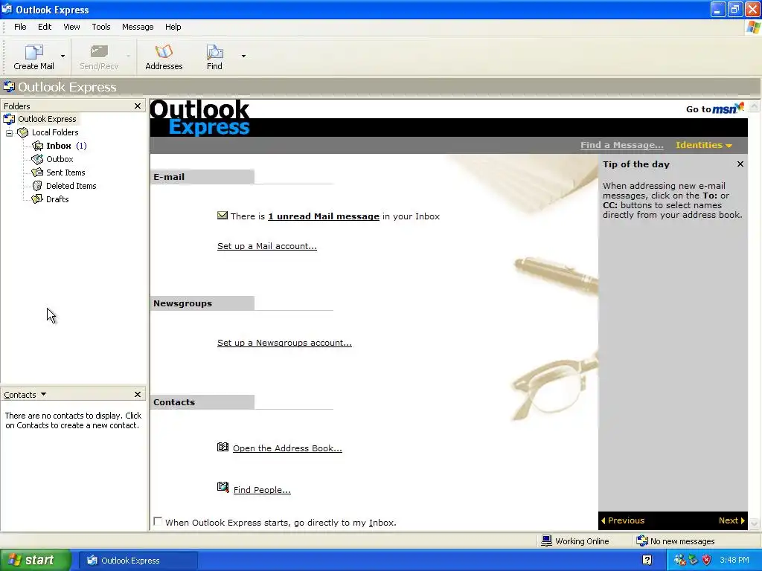This screenshot has width=762, height=571.
Task: Open the Send/Recv dropdown arrow
Action: click(128, 57)
